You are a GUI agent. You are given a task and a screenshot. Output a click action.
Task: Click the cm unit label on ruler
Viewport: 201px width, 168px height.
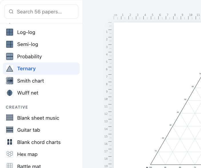pyautogui.click(x=116, y=15)
